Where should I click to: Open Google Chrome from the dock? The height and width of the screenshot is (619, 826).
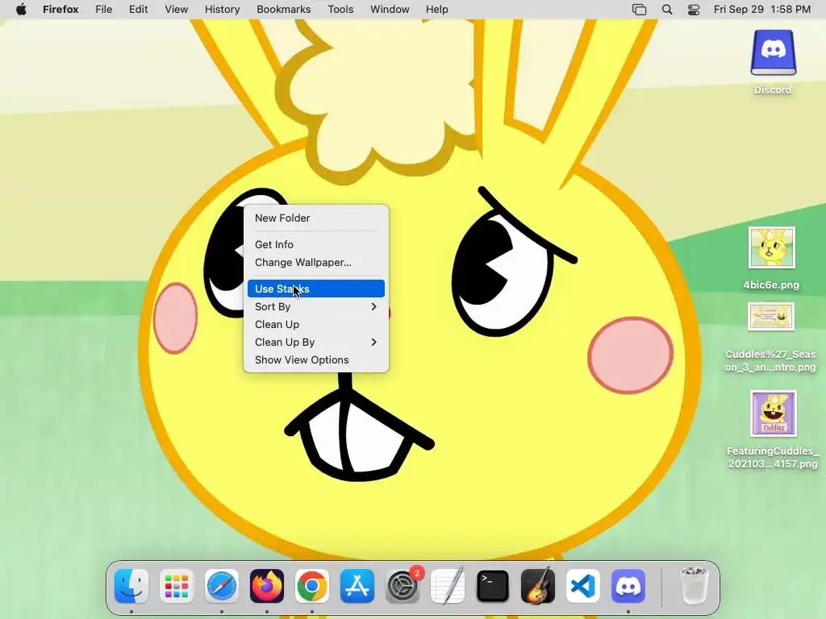click(312, 586)
